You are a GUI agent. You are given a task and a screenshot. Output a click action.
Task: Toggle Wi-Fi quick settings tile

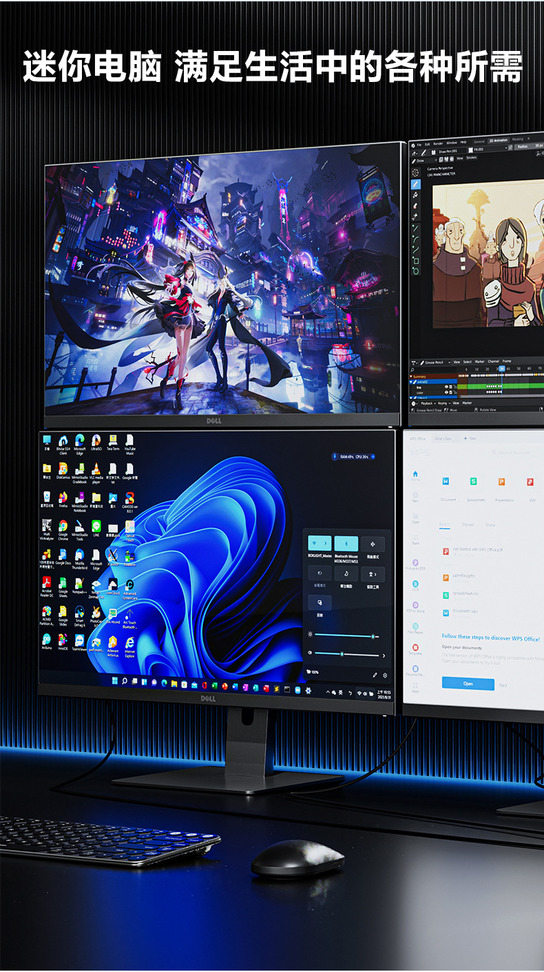coord(315,544)
